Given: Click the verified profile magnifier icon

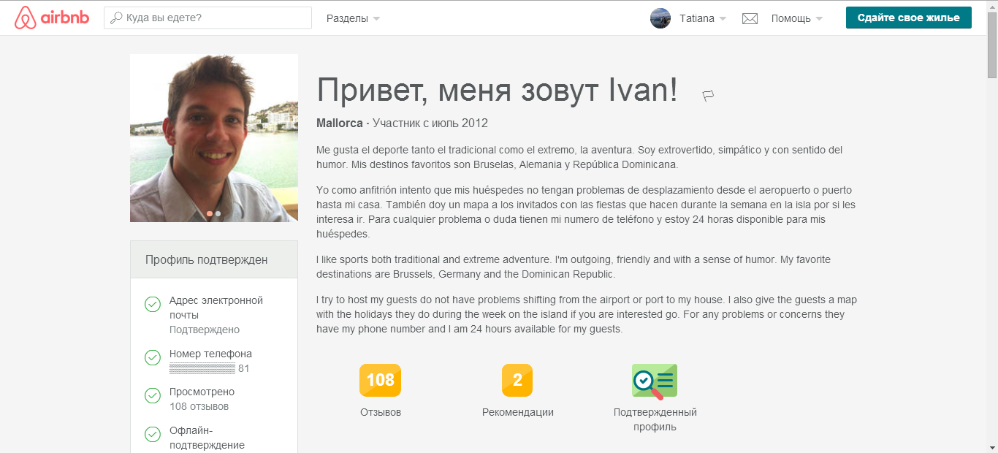Looking at the screenshot, I should point(655,381).
